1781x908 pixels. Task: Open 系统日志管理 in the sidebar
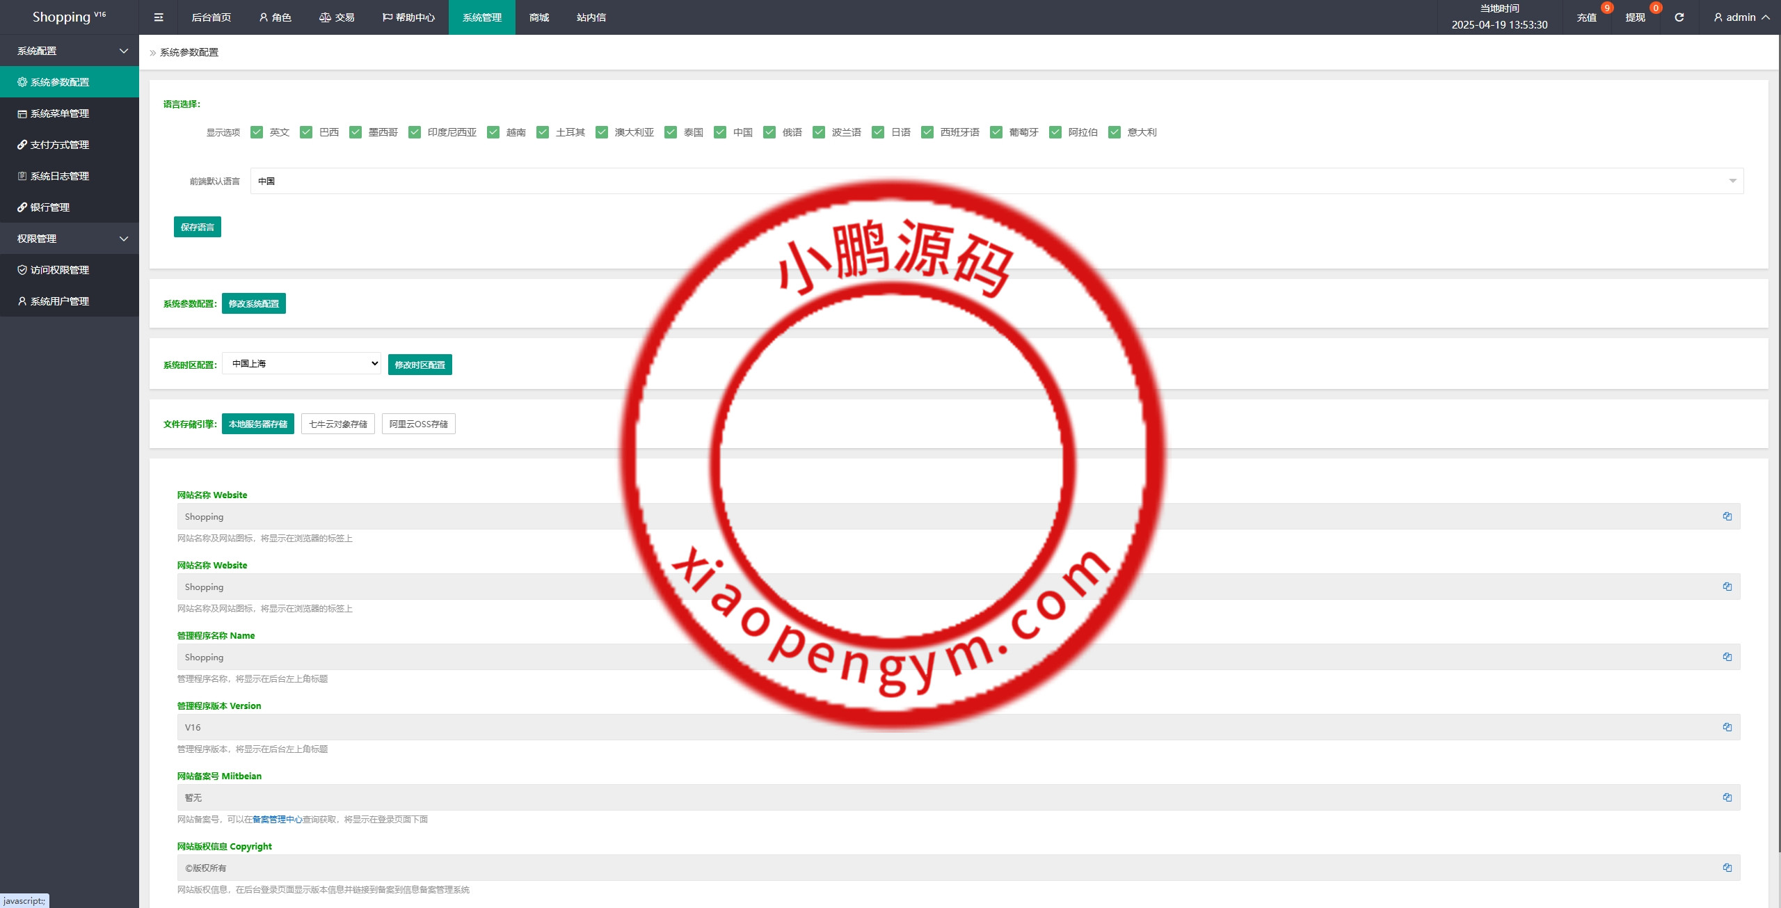click(x=59, y=176)
